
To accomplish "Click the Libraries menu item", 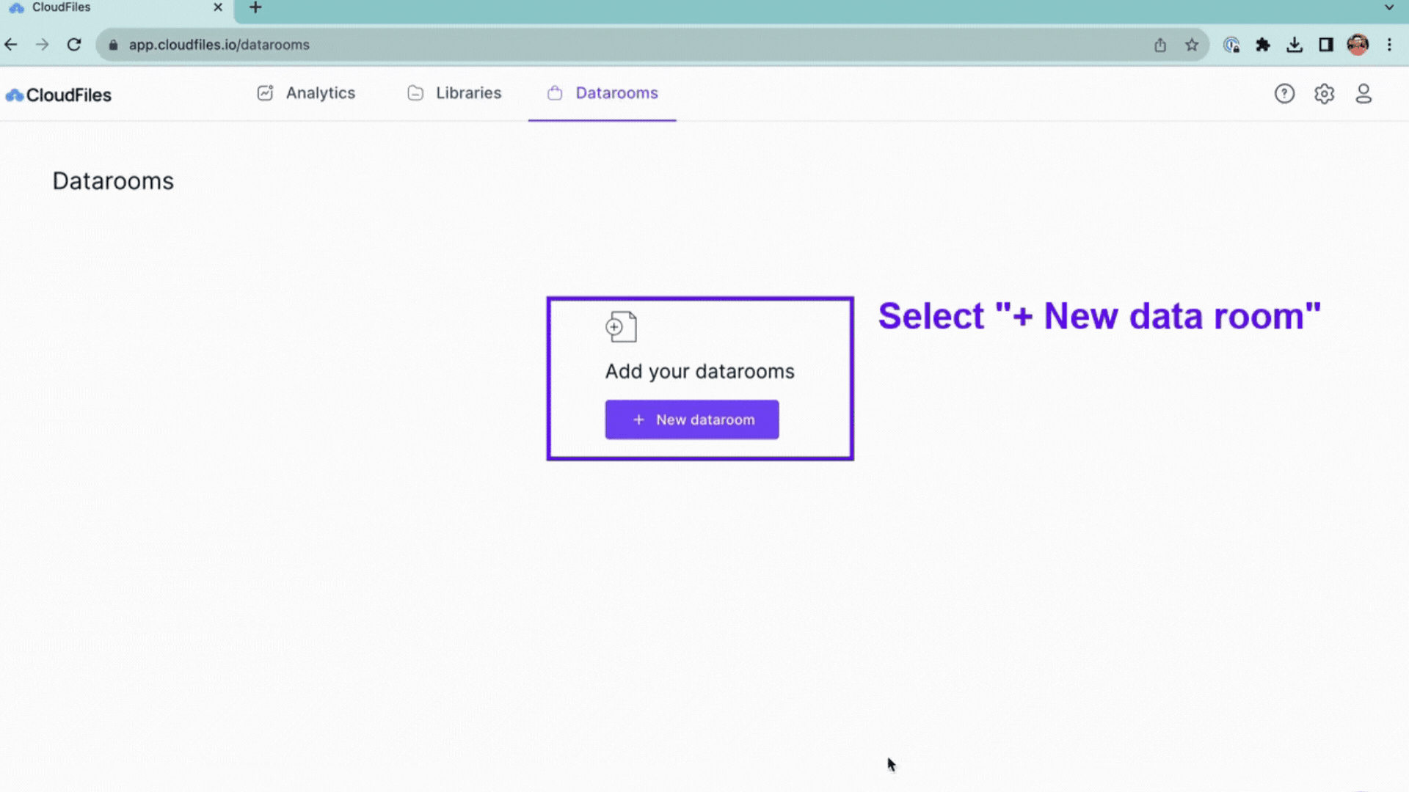I will coord(468,93).
